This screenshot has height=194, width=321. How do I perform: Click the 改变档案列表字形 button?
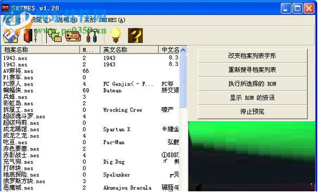pos(252,56)
